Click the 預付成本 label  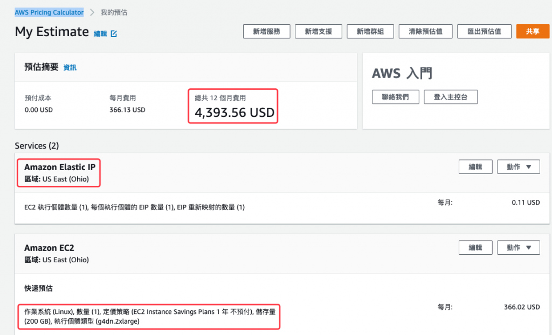[38, 98]
